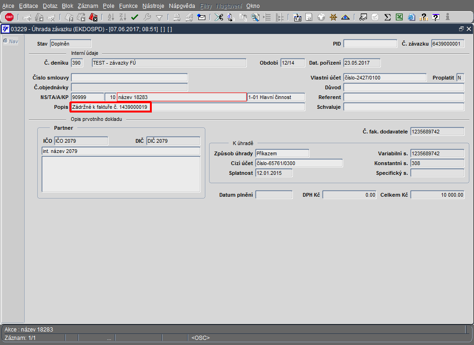Click the Variabilní s. field 1235689742
The image size is (474, 345).
click(x=437, y=153)
